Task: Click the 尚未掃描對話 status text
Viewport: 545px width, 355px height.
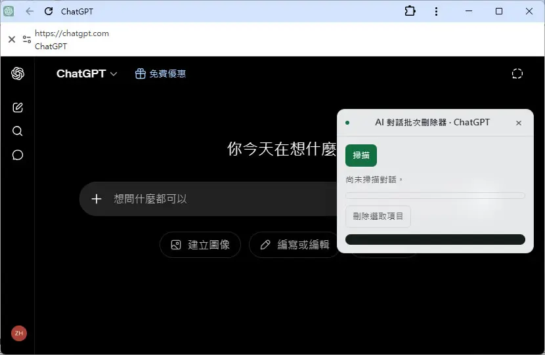Action: coord(374,180)
